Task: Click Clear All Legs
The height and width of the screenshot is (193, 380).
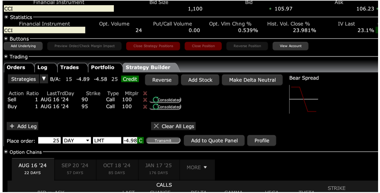Action: (x=174, y=126)
